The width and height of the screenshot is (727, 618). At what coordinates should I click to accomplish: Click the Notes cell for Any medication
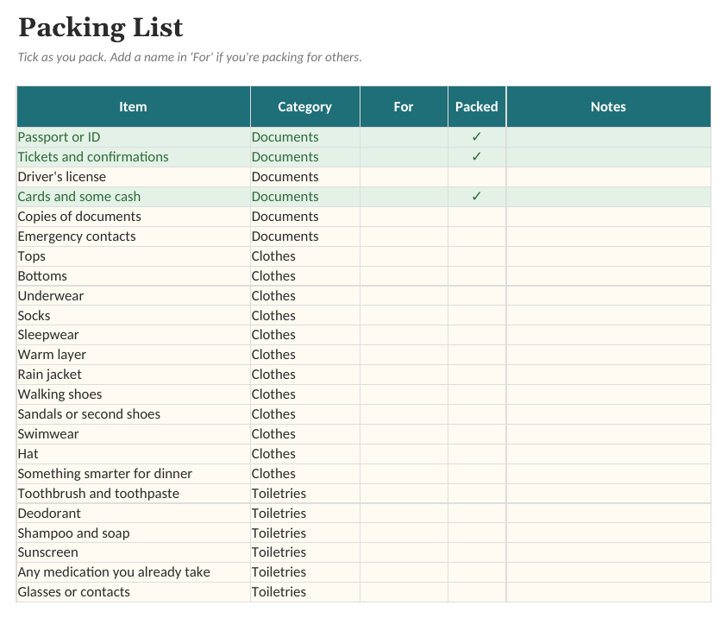pyautogui.click(x=608, y=572)
